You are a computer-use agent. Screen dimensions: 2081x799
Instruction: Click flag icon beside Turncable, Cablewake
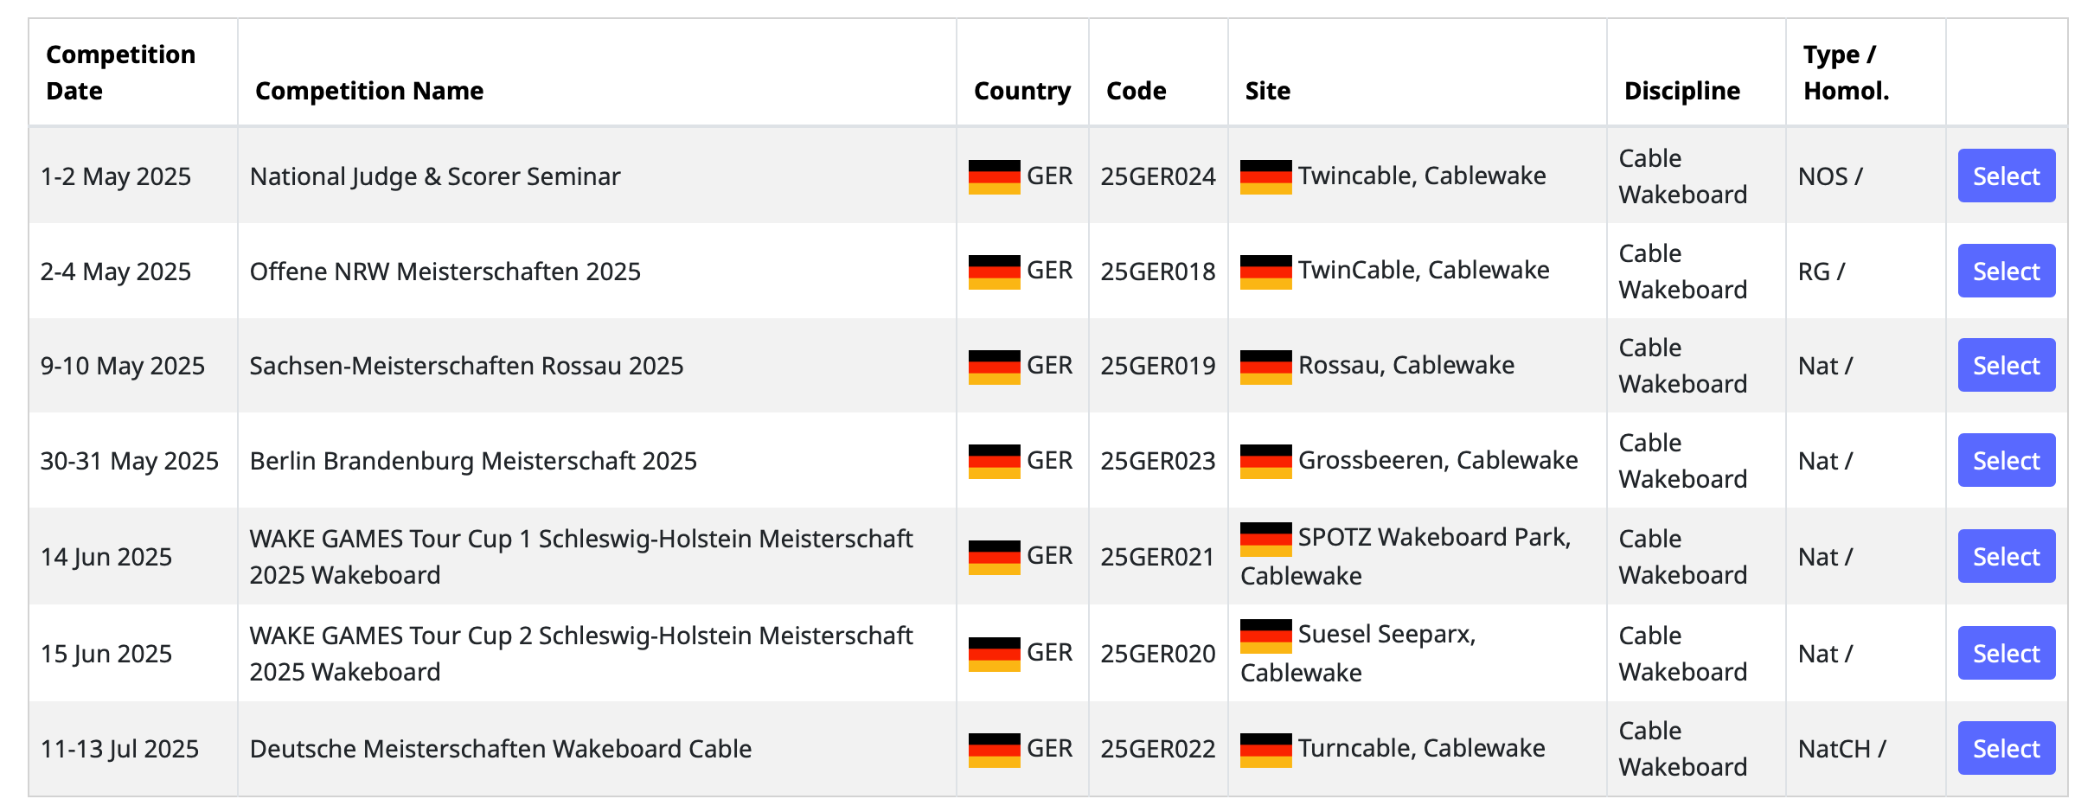[x=1265, y=750]
